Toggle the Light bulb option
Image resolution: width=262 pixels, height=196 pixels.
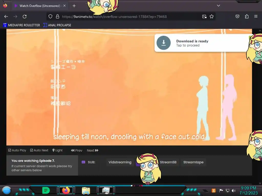(x=57, y=150)
